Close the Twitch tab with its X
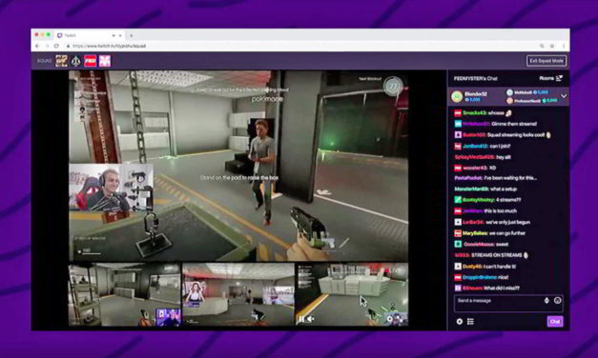Image resolution: width=598 pixels, height=358 pixels. (x=120, y=35)
